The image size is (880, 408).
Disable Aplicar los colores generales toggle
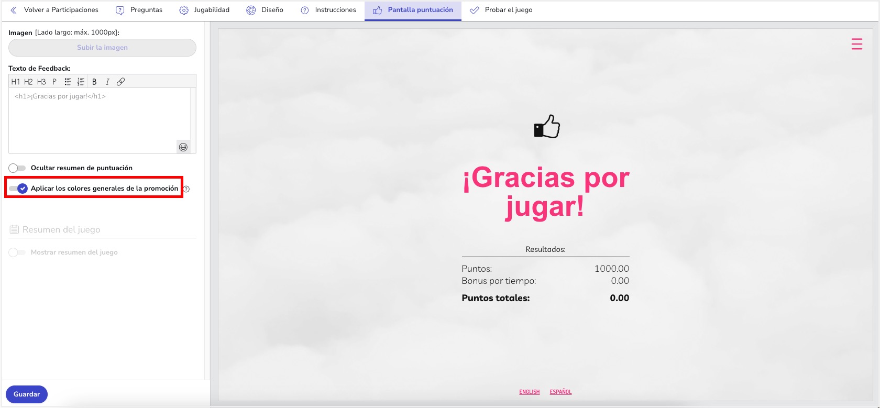[18, 189]
